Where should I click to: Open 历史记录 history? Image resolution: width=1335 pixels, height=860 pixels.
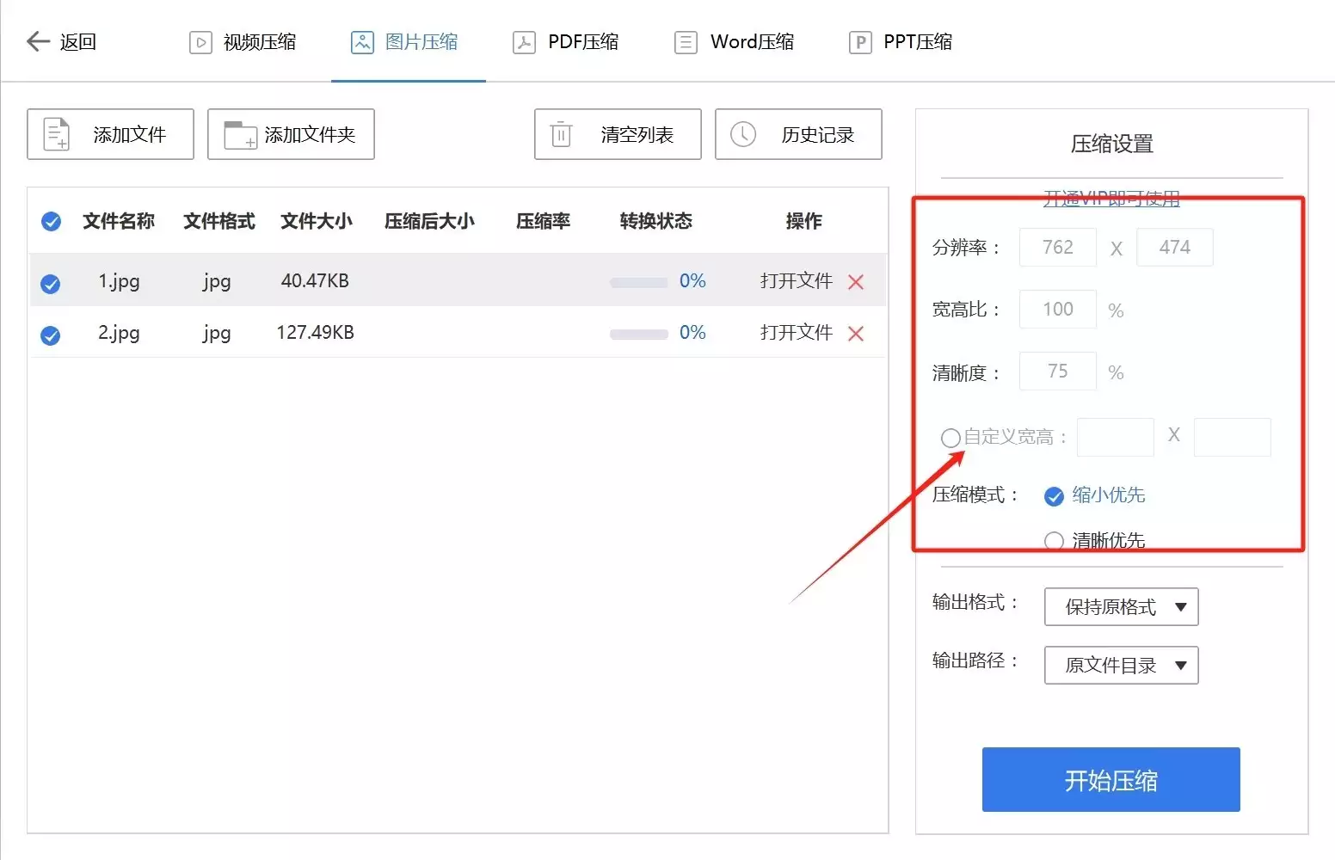click(x=798, y=134)
